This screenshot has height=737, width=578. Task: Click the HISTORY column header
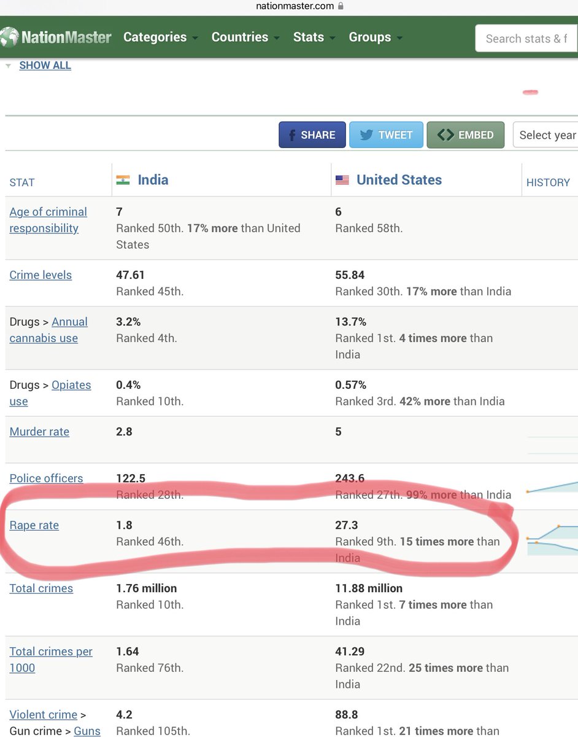coord(548,182)
